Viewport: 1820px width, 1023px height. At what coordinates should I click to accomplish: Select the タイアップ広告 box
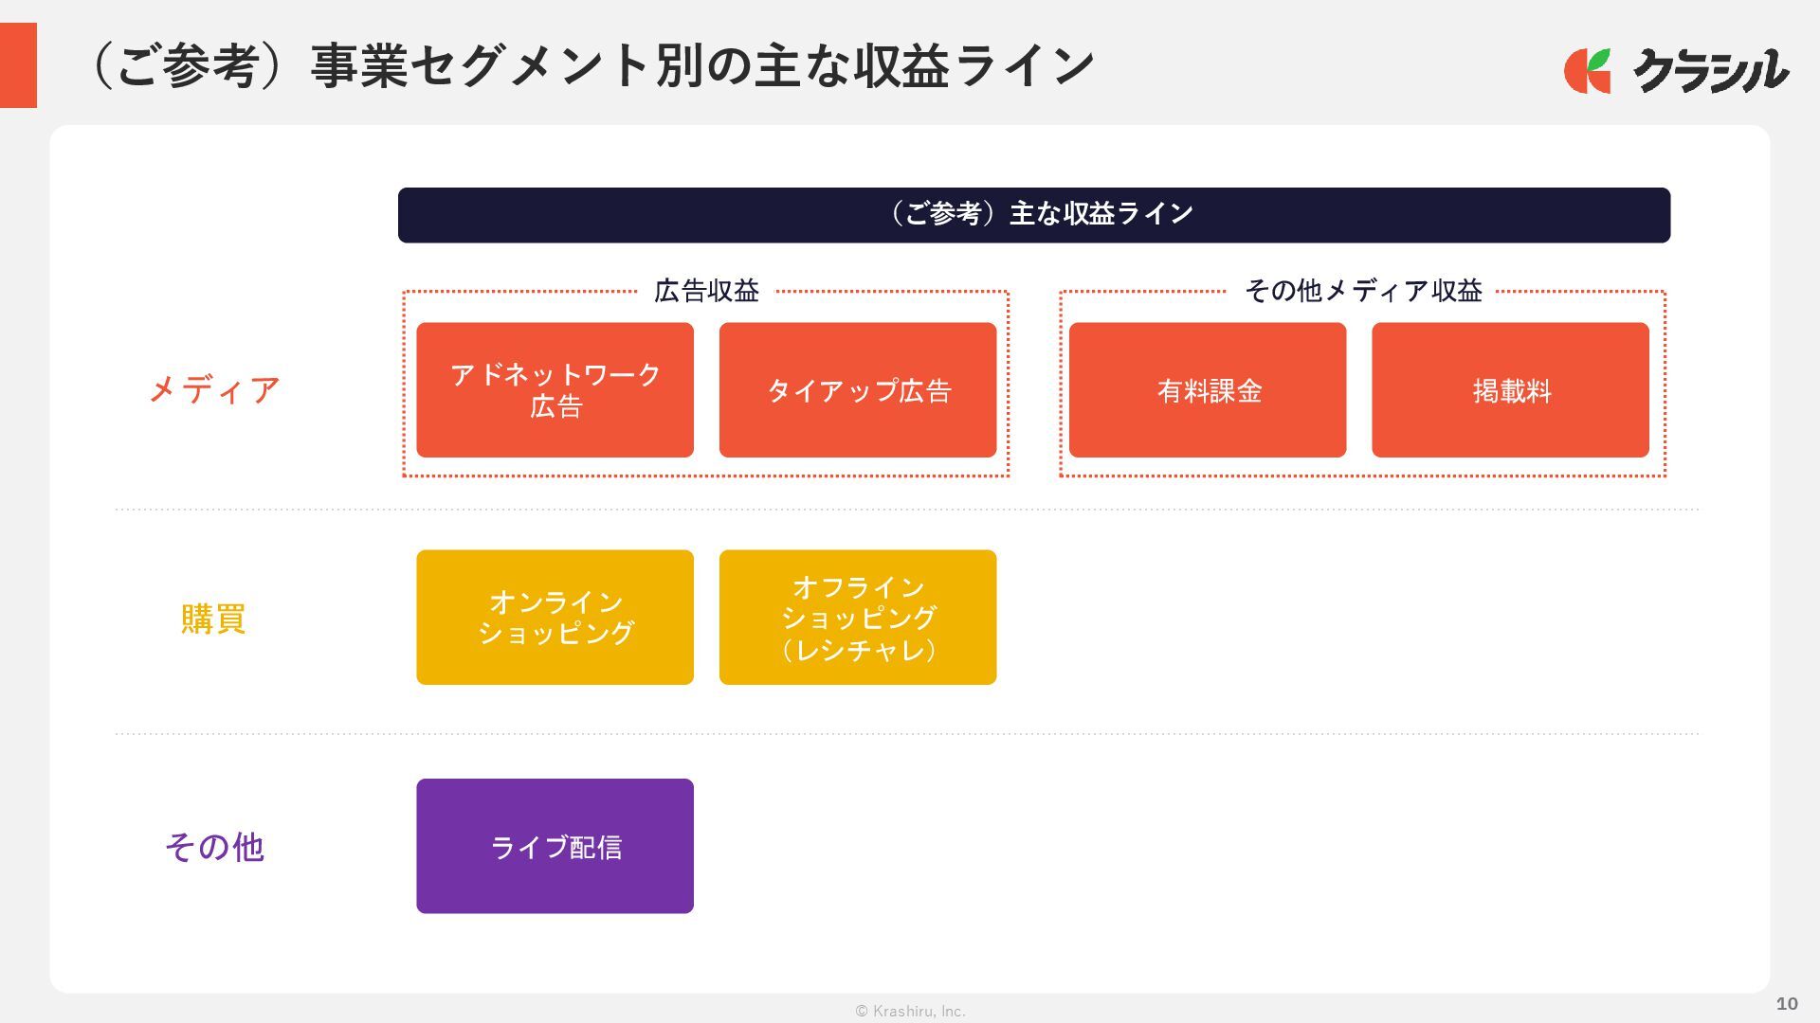pyautogui.click(x=857, y=390)
